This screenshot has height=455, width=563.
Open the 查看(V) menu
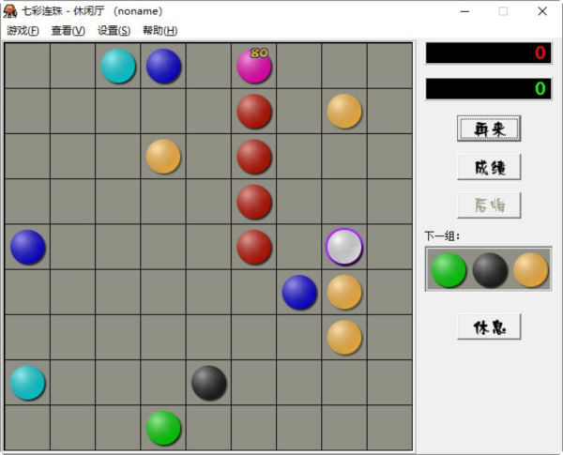(x=68, y=30)
